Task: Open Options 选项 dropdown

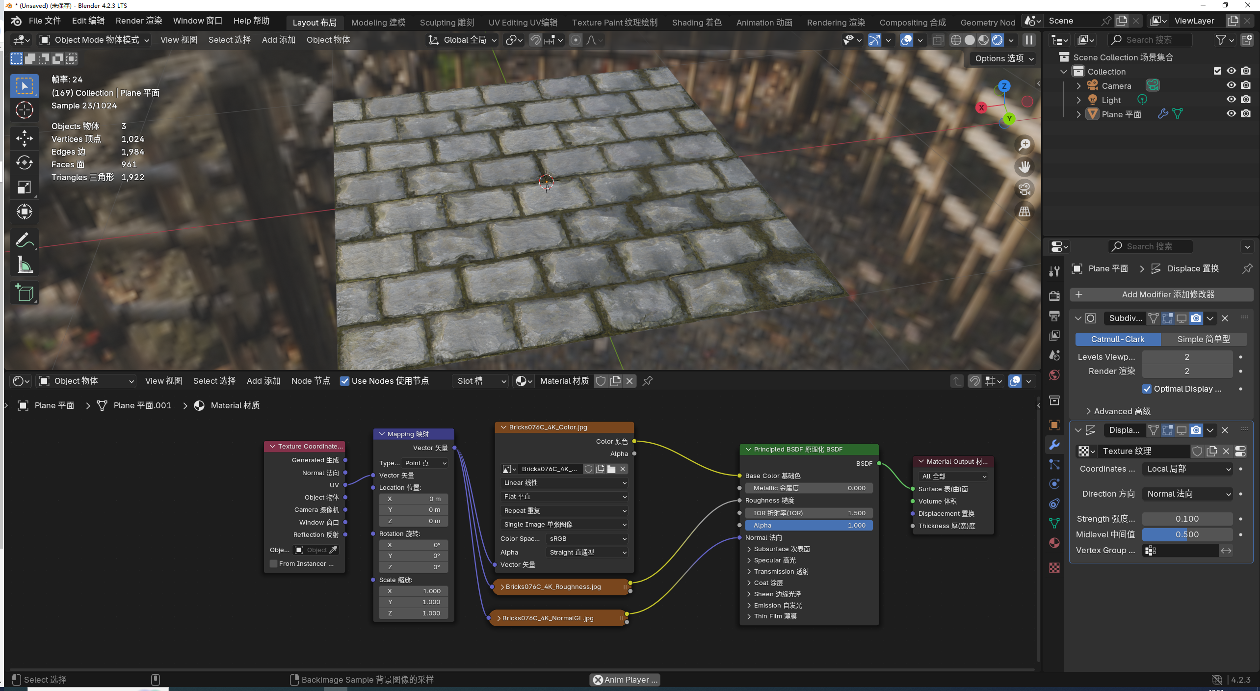Action: [1004, 58]
